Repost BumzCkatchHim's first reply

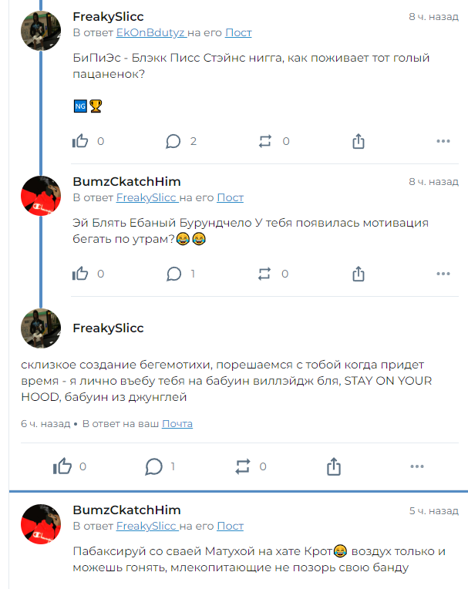pos(265,274)
